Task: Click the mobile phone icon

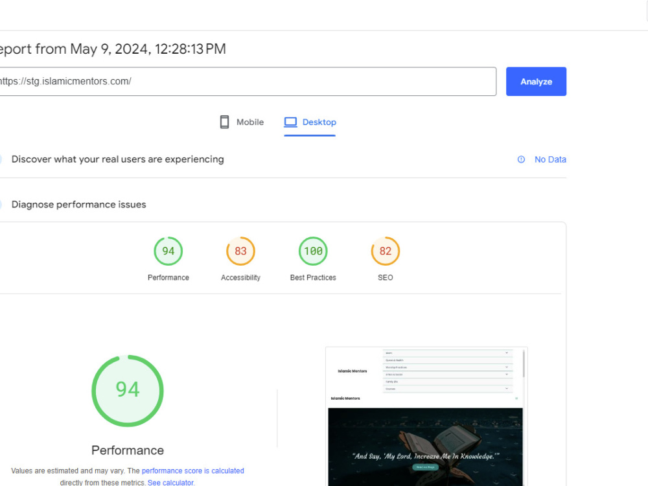Action: (x=224, y=122)
